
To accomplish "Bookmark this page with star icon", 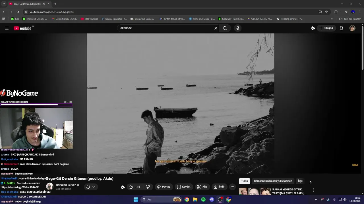I will point(326,12).
